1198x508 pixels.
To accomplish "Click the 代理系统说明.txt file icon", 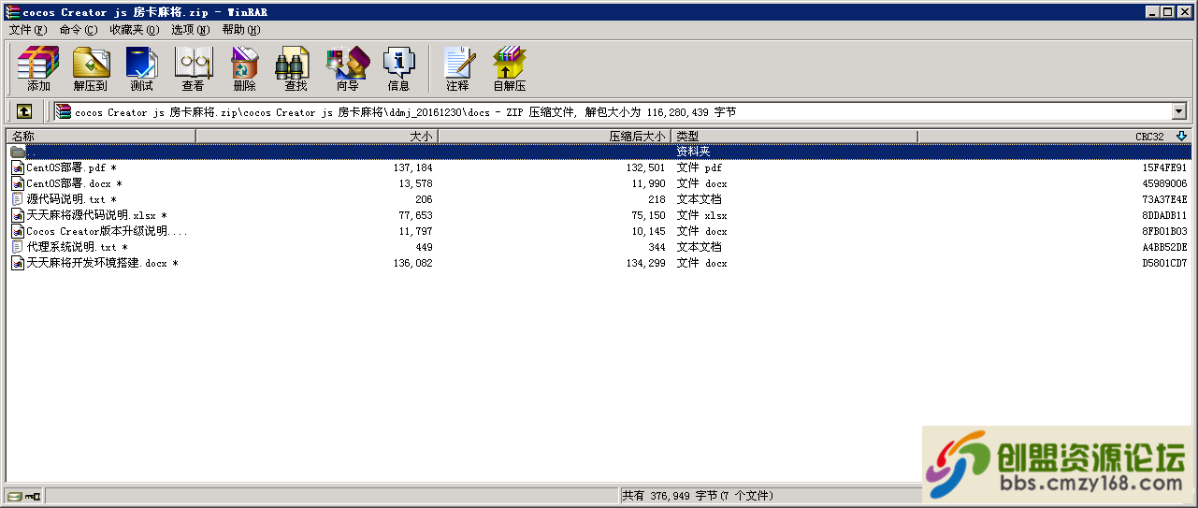I will click(18, 247).
